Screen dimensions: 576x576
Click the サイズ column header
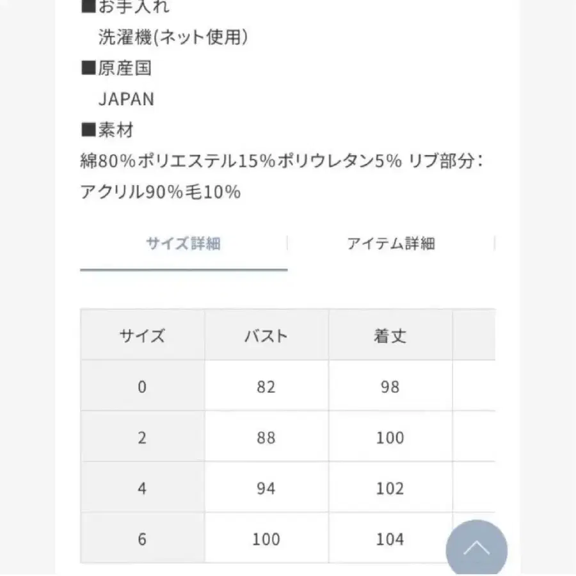142,335
